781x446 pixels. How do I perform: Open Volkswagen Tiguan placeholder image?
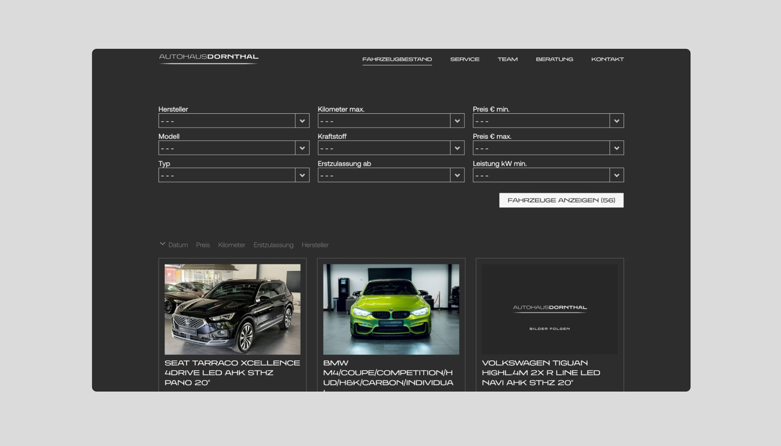(550, 309)
